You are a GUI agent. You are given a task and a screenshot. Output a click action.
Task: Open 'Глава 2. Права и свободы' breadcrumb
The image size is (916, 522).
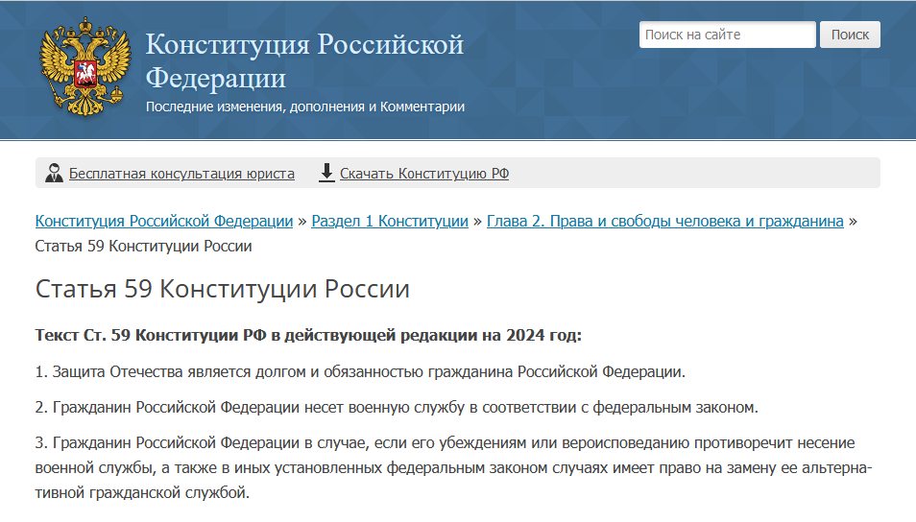(664, 222)
